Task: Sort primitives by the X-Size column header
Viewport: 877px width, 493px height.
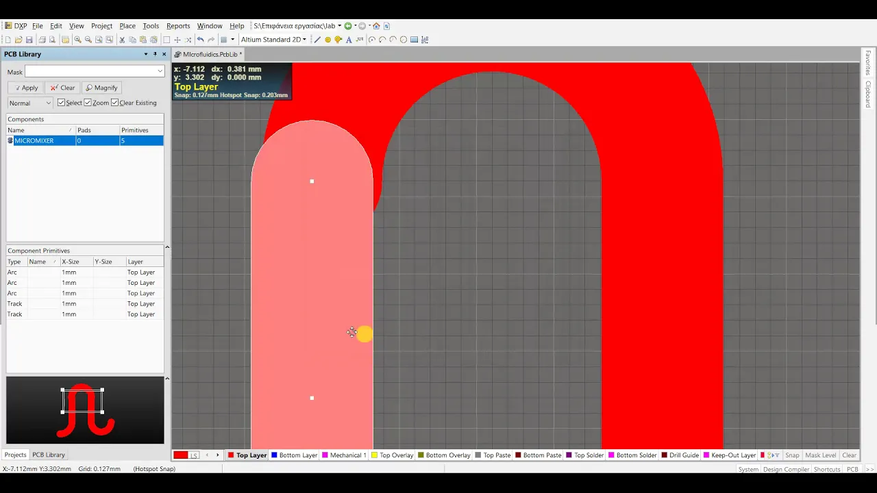Action: click(76, 262)
